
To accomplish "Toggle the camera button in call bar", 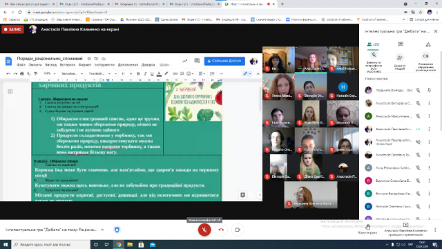I will (x=238, y=230).
